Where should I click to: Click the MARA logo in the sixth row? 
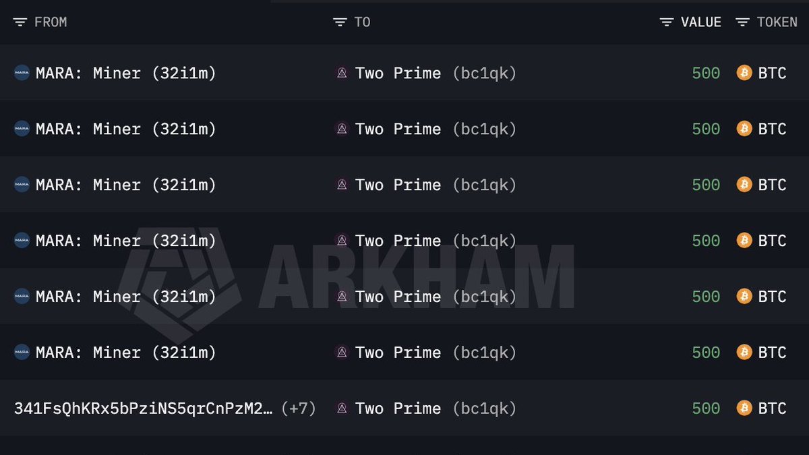[x=22, y=352]
